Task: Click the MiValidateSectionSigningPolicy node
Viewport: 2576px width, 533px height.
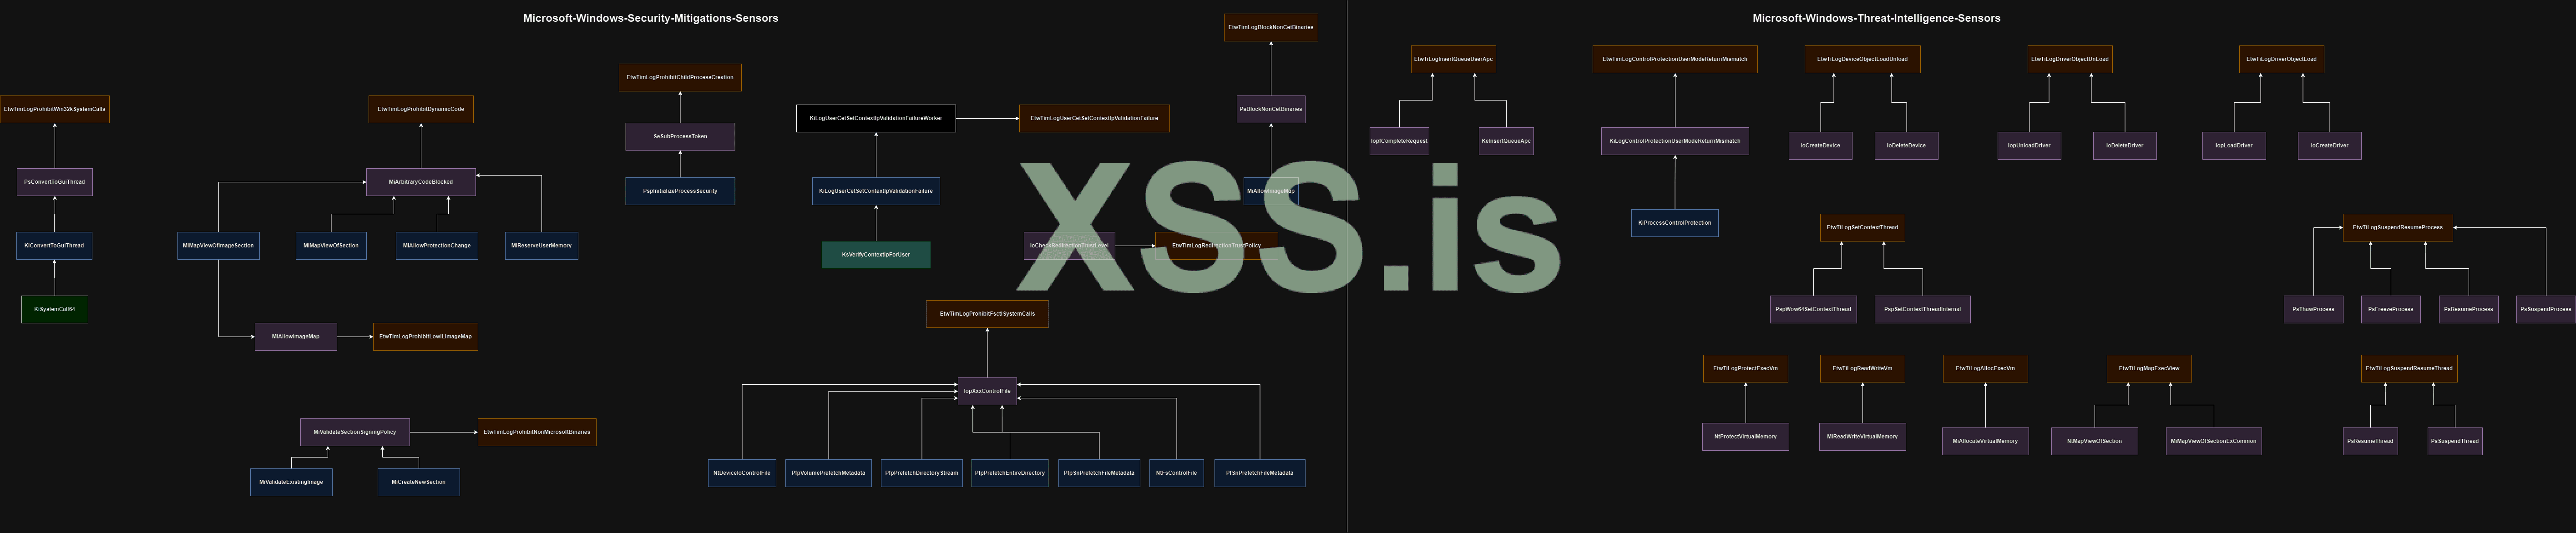Action: [355, 432]
